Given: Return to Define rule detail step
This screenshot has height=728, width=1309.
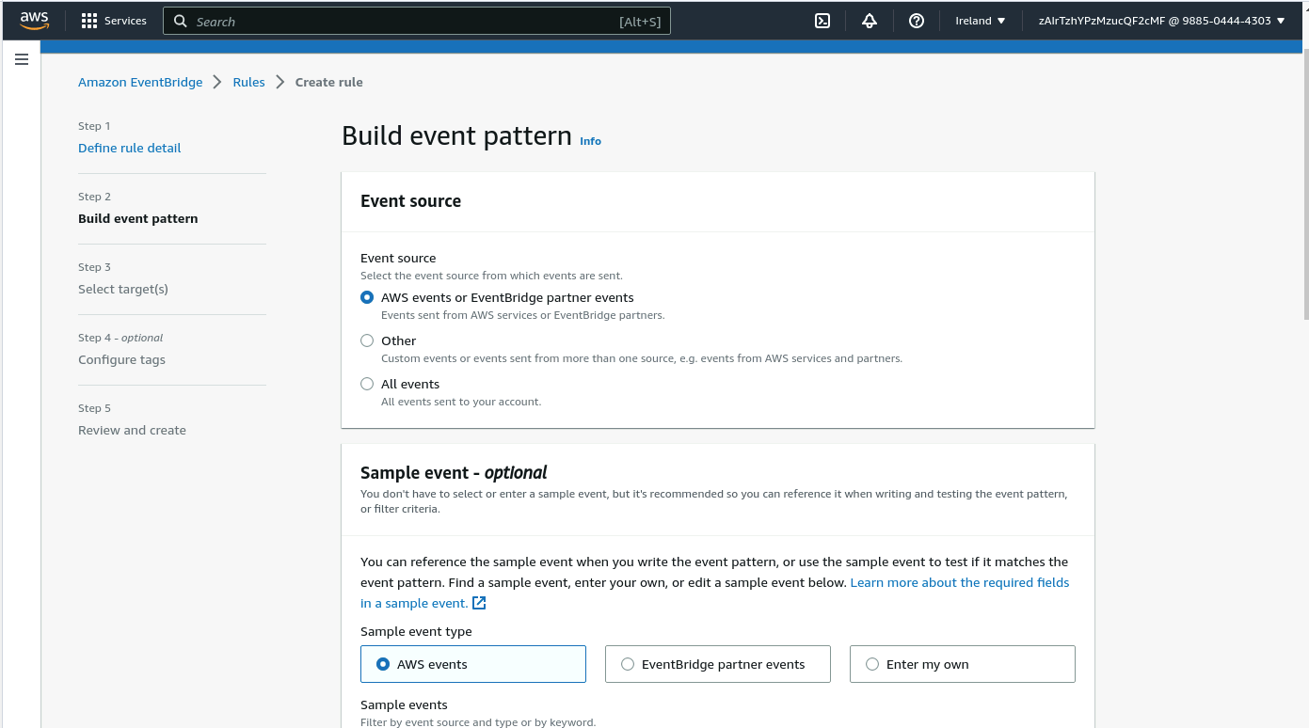Looking at the screenshot, I should point(129,148).
